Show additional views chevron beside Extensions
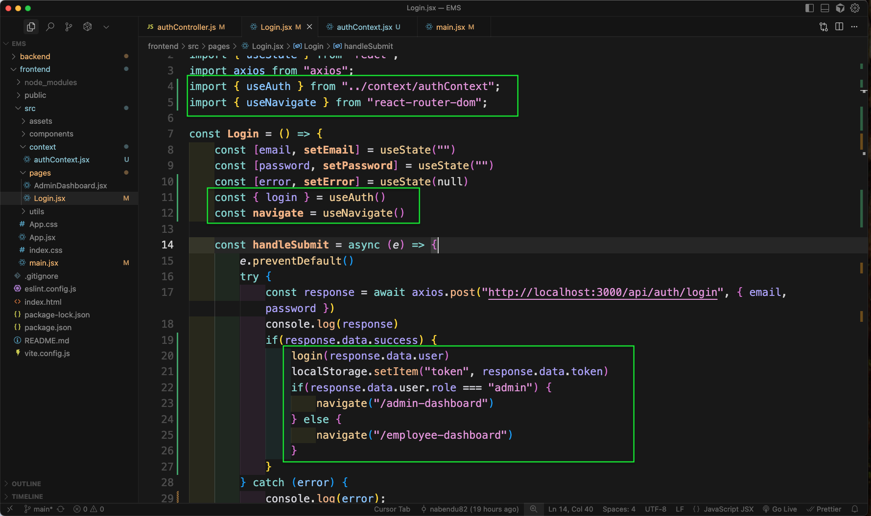This screenshot has width=871, height=516. [x=106, y=27]
